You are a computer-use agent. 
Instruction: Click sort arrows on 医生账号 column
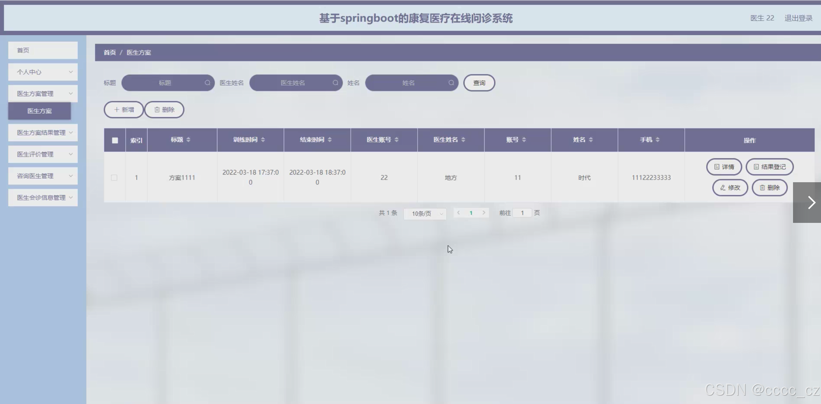[x=396, y=140]
